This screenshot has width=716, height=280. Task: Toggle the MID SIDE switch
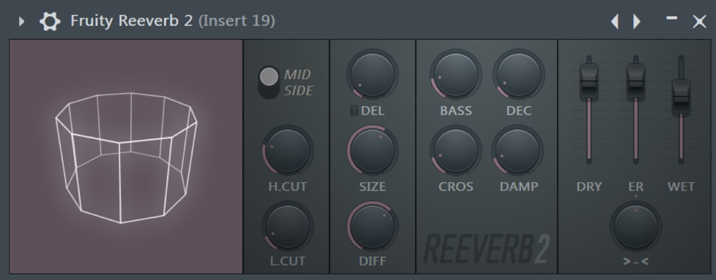tap(269, 82)
